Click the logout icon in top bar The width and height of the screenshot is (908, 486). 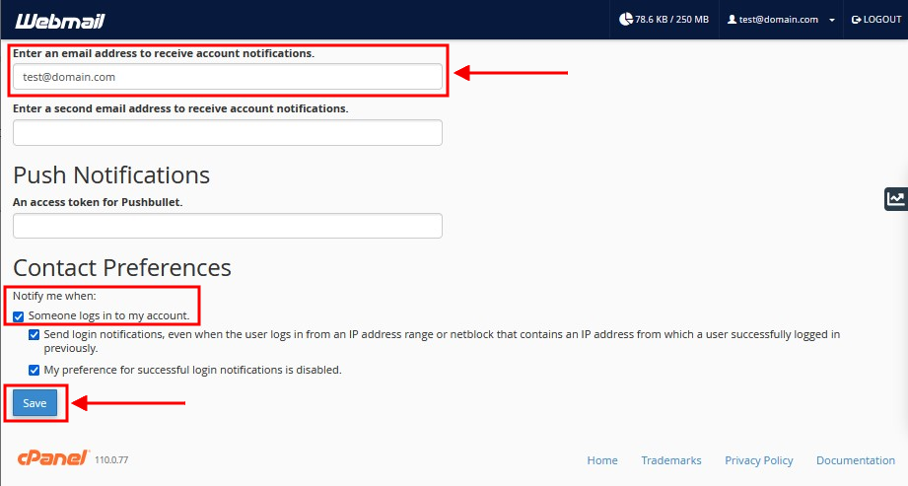point(857,20)
